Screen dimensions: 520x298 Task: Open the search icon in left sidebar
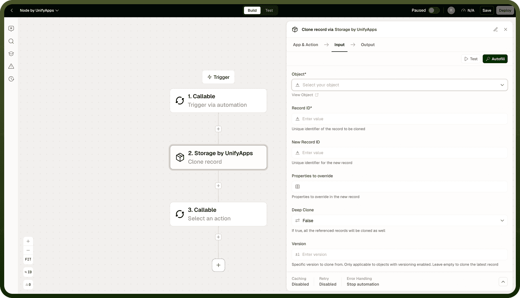click(x=11, y=41)
